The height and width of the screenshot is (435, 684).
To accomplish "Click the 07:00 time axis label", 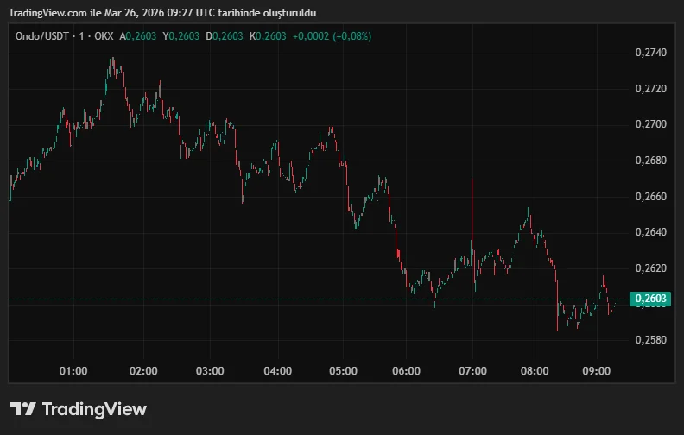I will coord(472,371).
